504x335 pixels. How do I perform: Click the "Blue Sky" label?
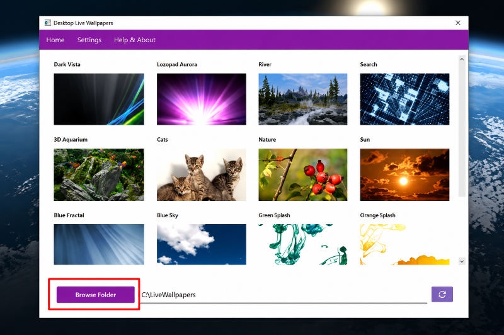(168, 215)
